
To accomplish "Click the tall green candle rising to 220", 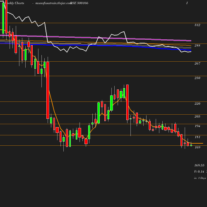I will tap(99, 113).
